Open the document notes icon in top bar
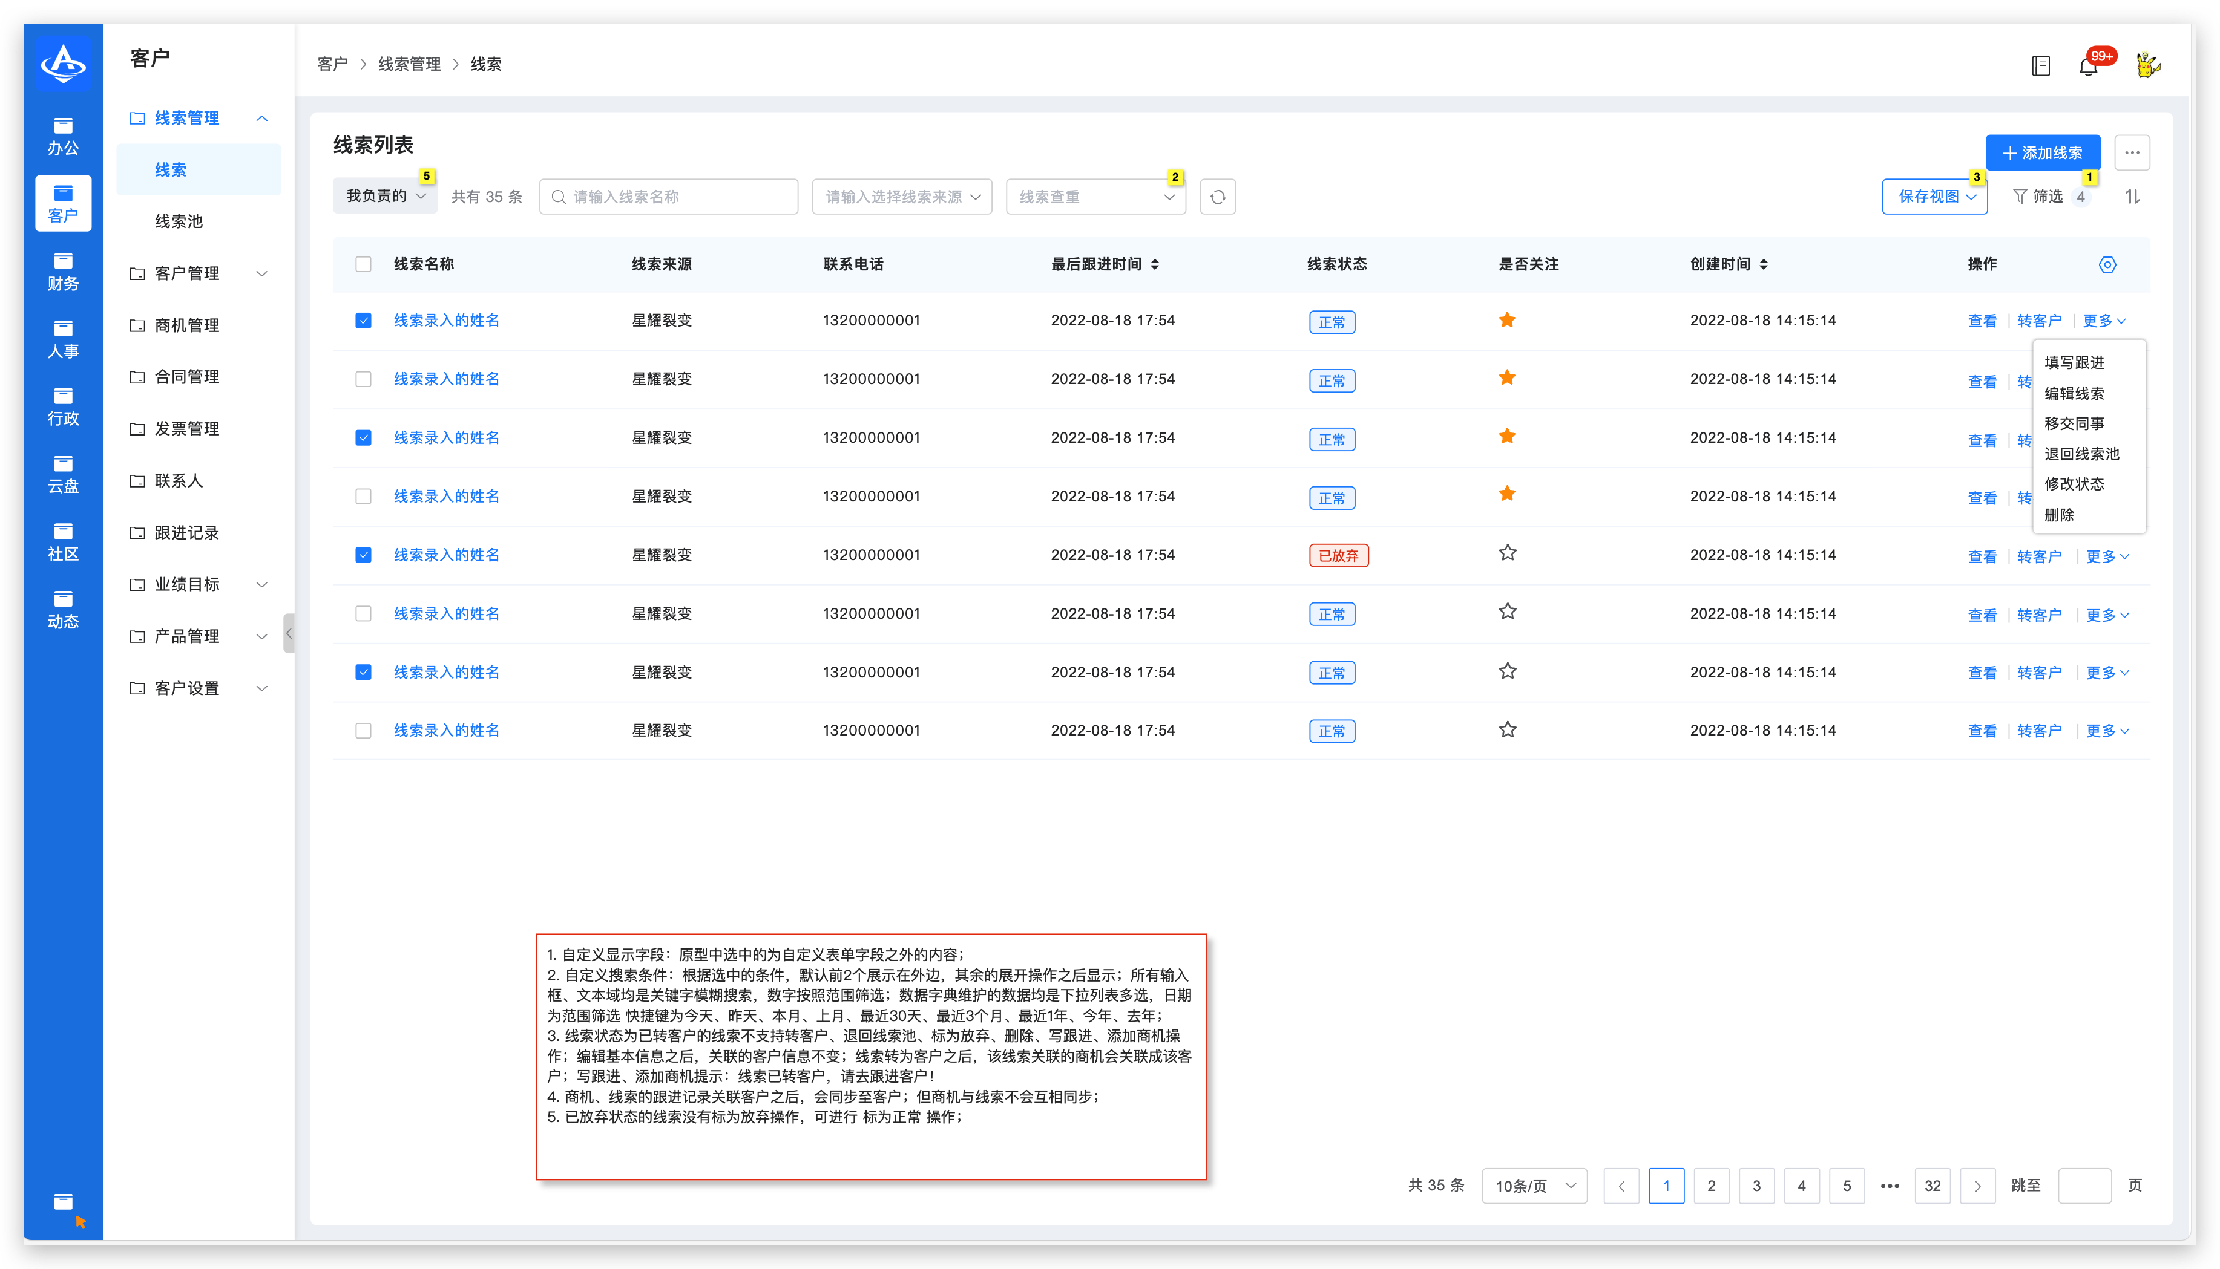2220x1269 pixels. [2040, 65]
